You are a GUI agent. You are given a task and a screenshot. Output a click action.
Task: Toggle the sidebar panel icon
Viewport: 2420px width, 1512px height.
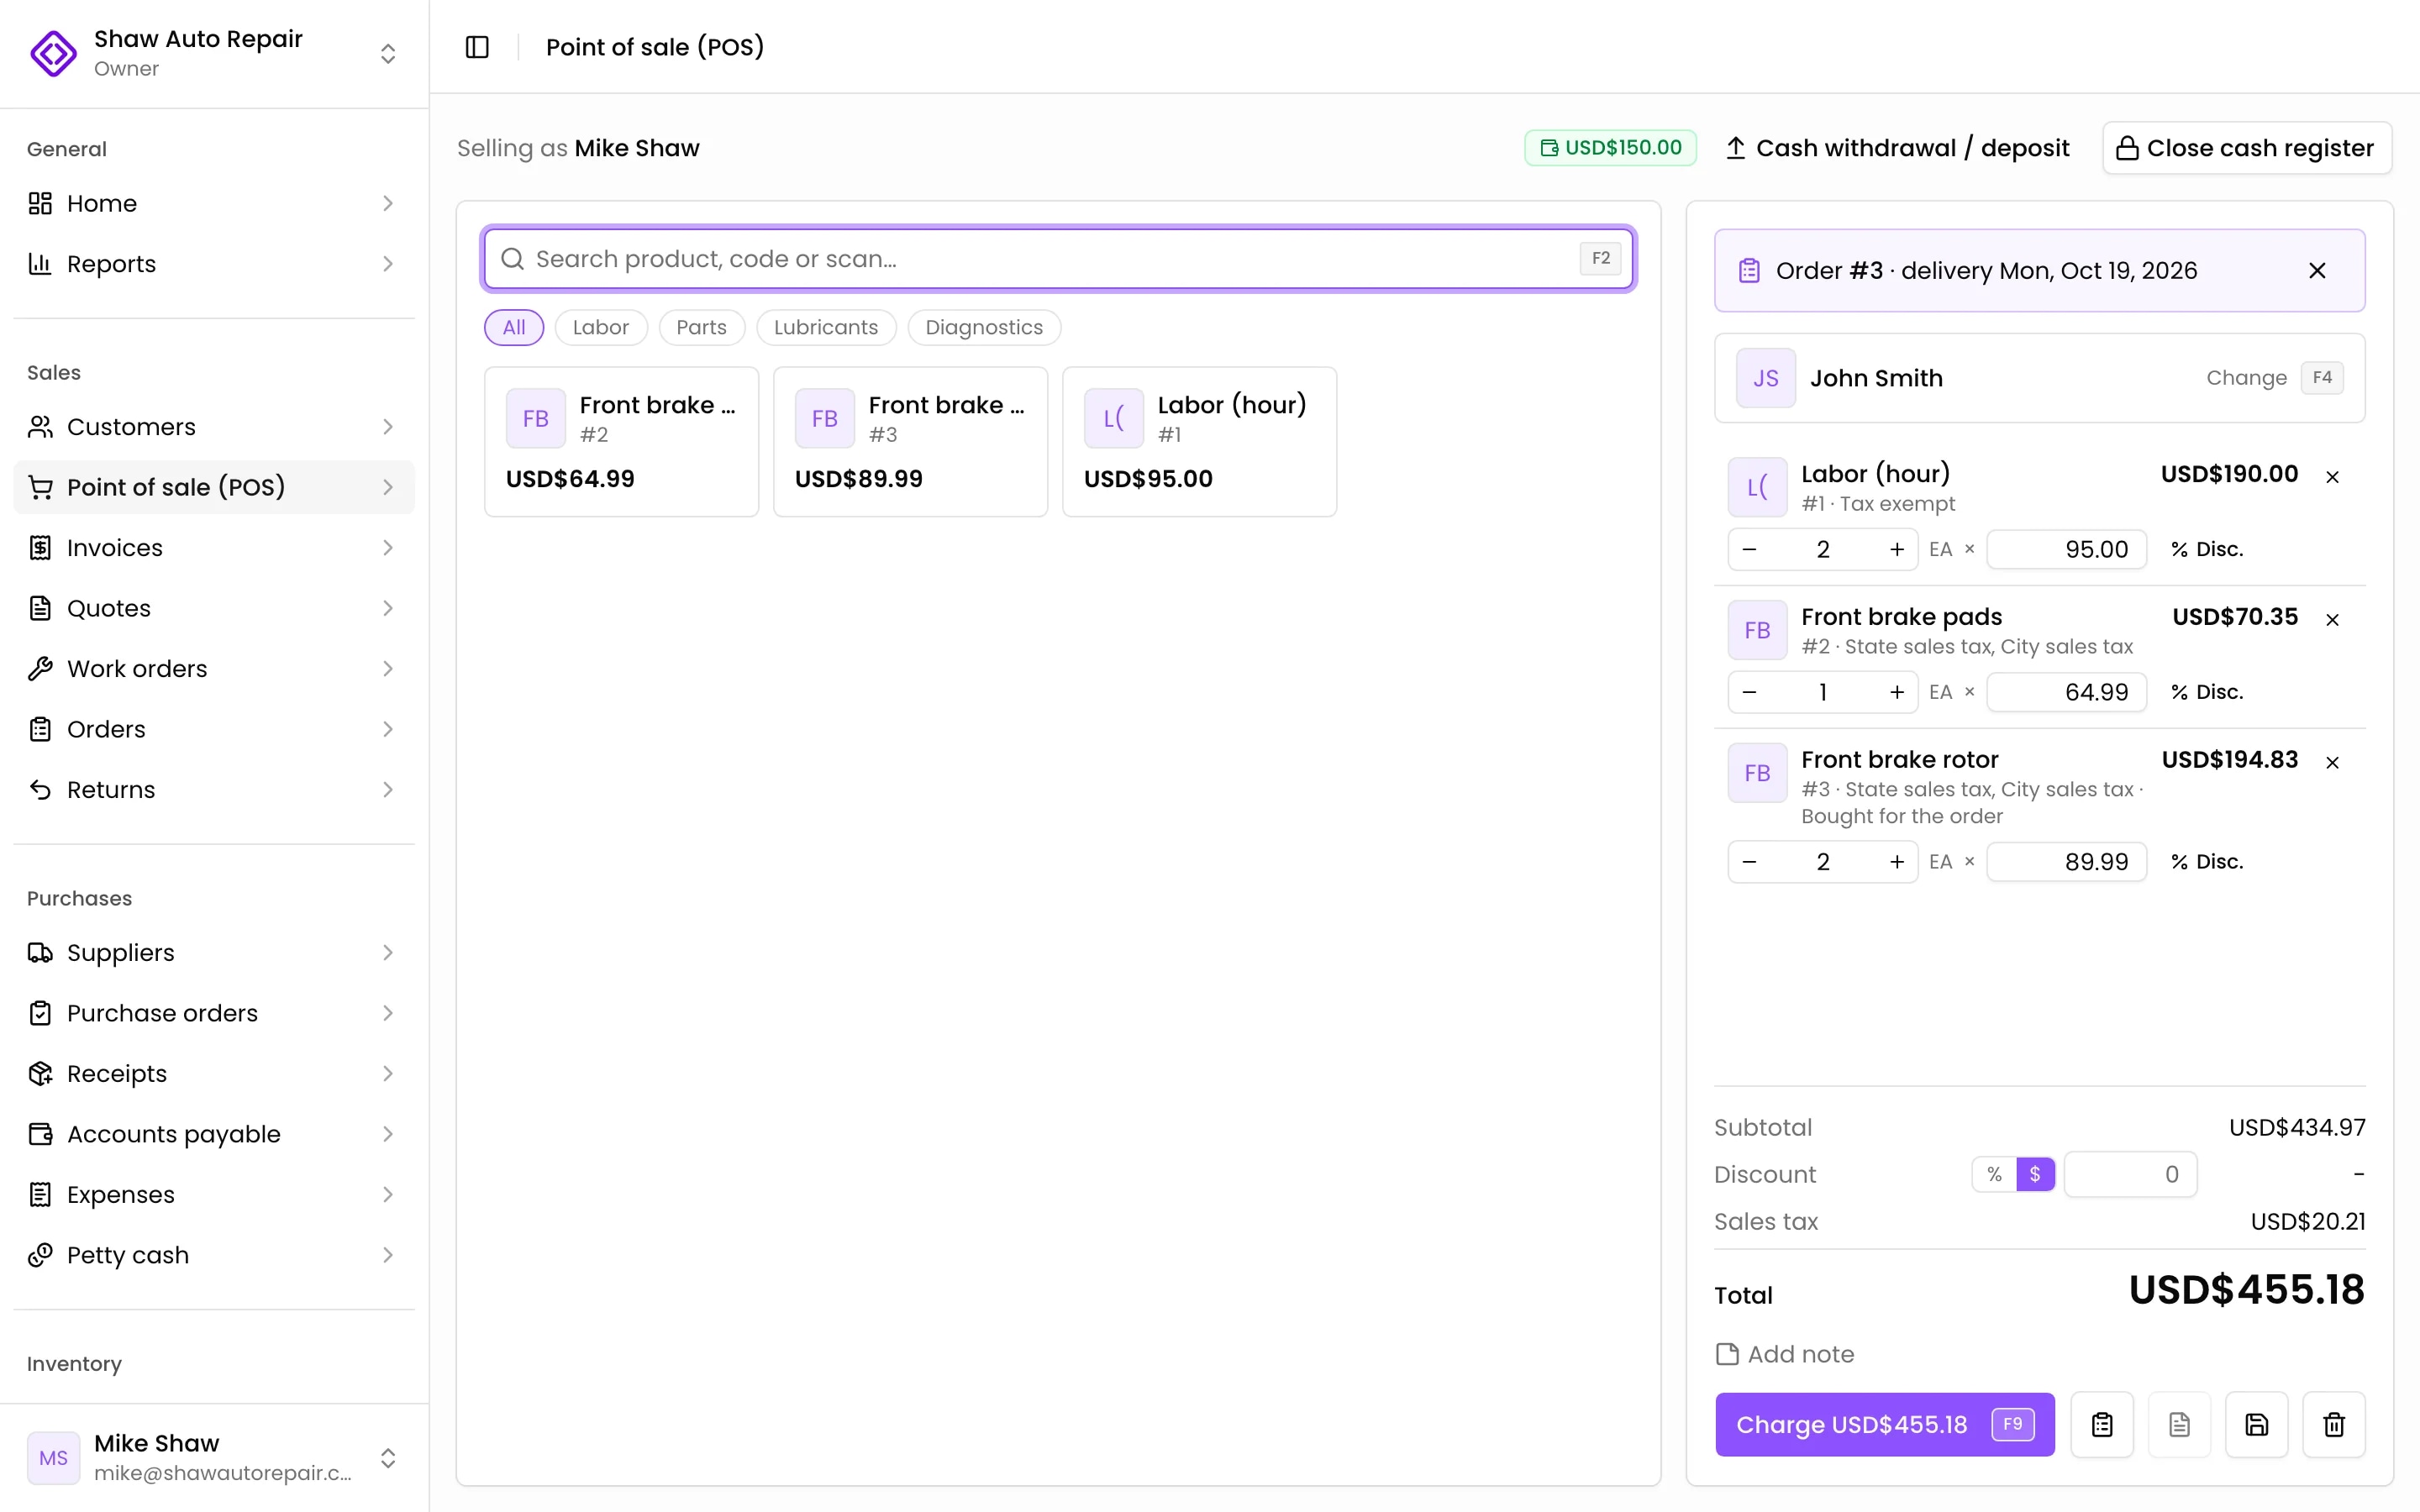477,47
